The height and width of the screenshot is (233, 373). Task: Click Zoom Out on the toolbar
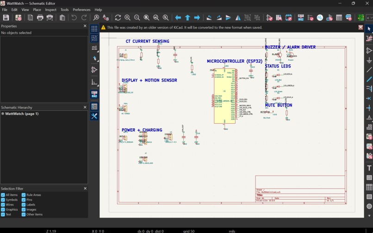coord(137,18)
